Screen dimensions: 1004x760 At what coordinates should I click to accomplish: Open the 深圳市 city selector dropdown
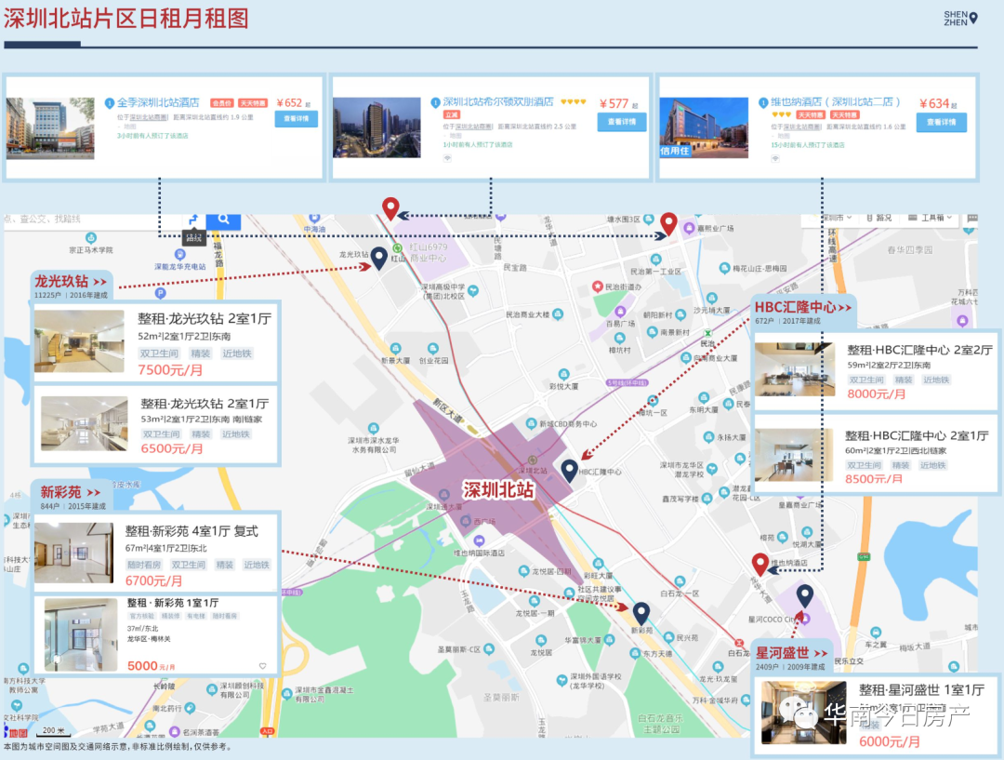point(837,219)
